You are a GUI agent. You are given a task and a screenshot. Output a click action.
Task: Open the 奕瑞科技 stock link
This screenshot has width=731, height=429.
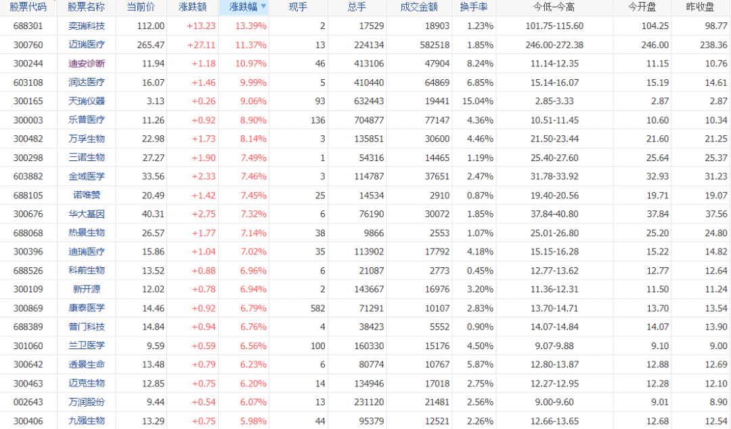click(86, 26)
